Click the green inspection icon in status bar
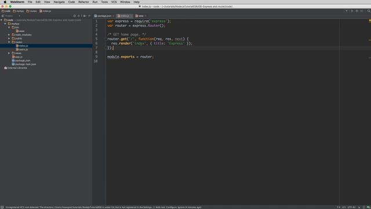371x209 pixels. 369,207
